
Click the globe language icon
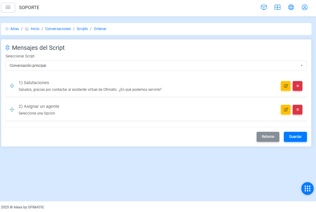click(x=291, y=8)
